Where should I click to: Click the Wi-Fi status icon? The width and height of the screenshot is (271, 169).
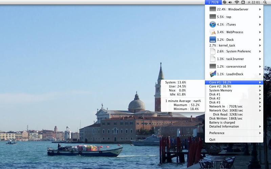click(x=236, y=2)
